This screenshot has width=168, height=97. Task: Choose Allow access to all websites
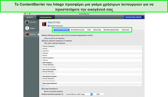tap(43, 38)
